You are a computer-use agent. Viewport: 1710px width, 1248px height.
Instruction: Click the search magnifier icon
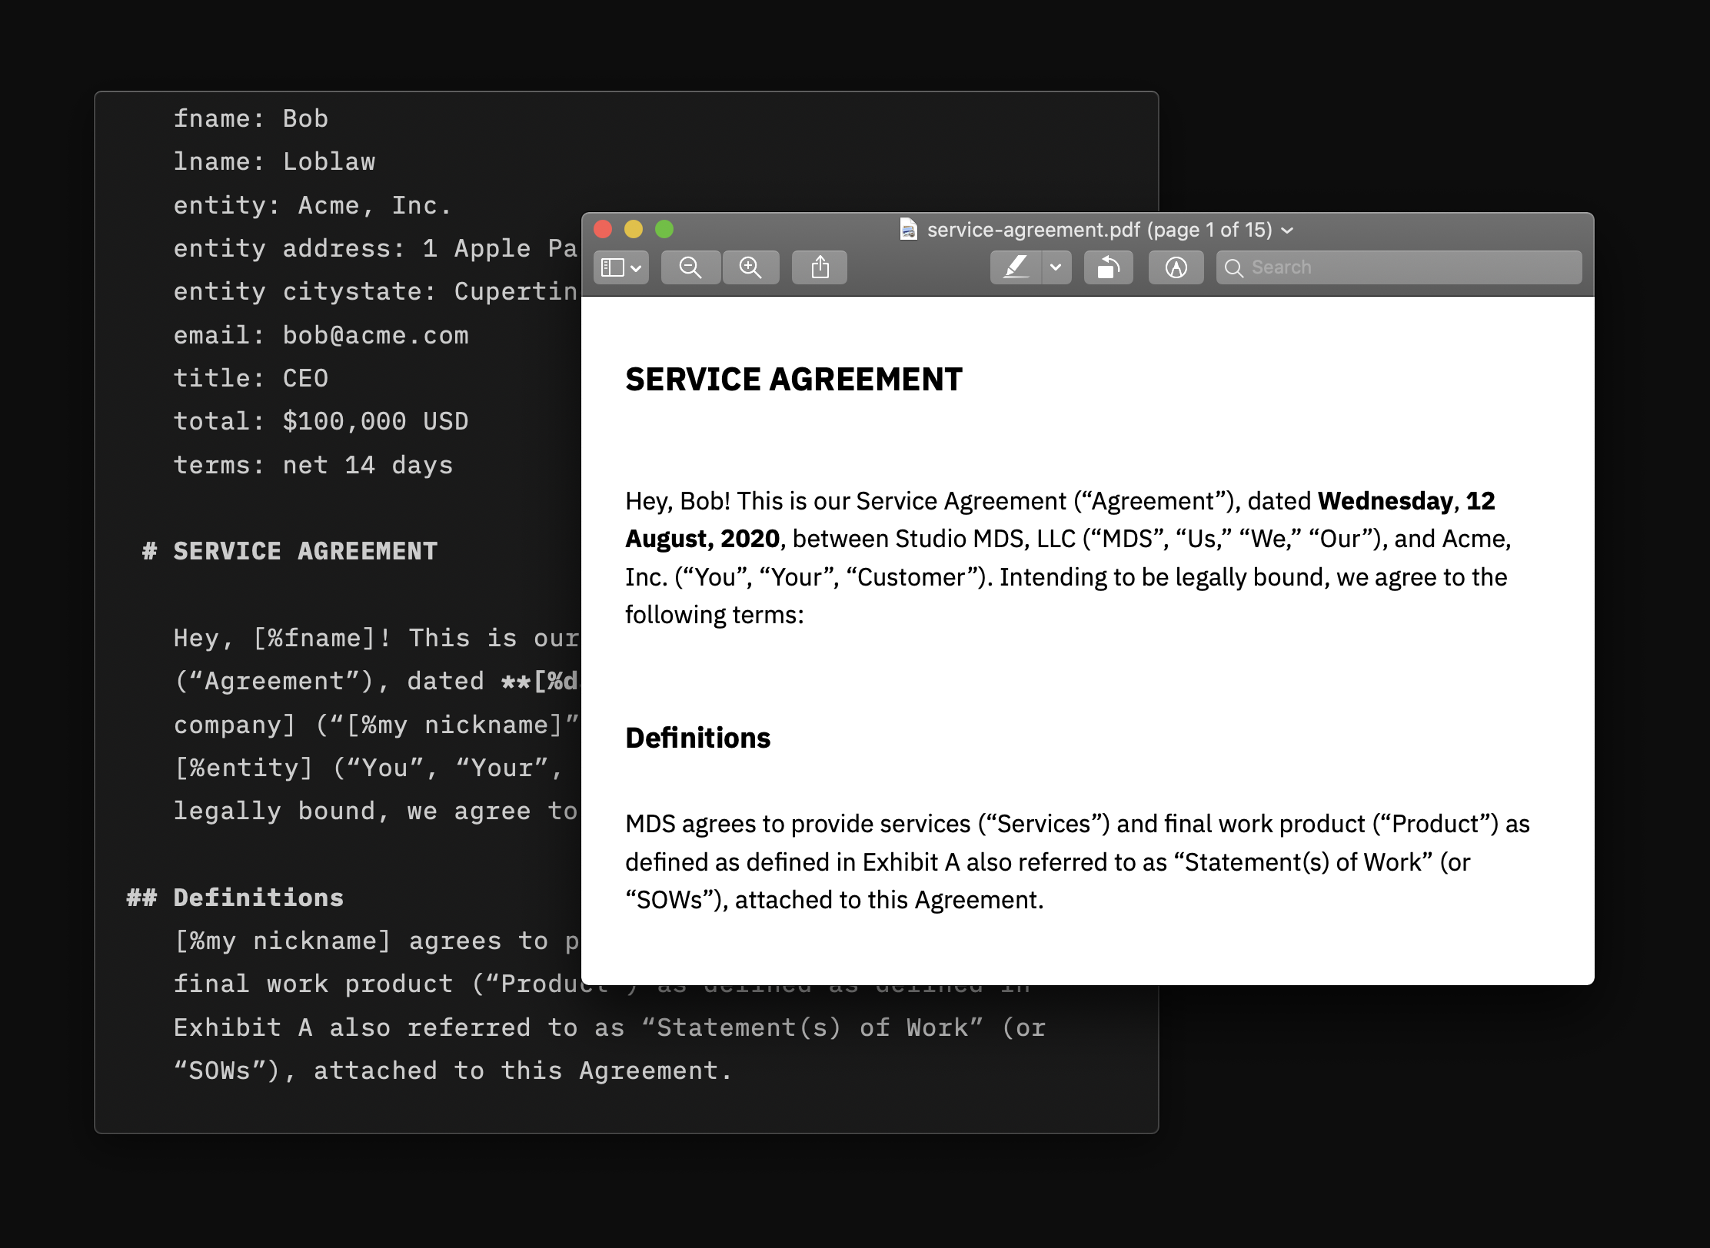(1233, 267)
